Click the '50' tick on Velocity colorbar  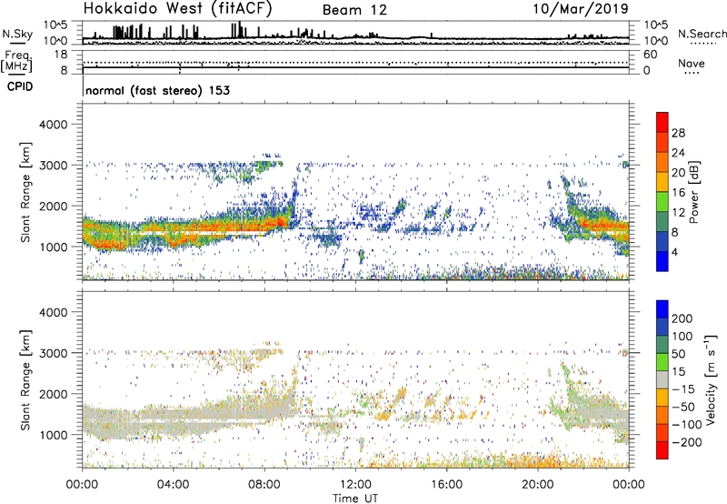click(679, 354)
